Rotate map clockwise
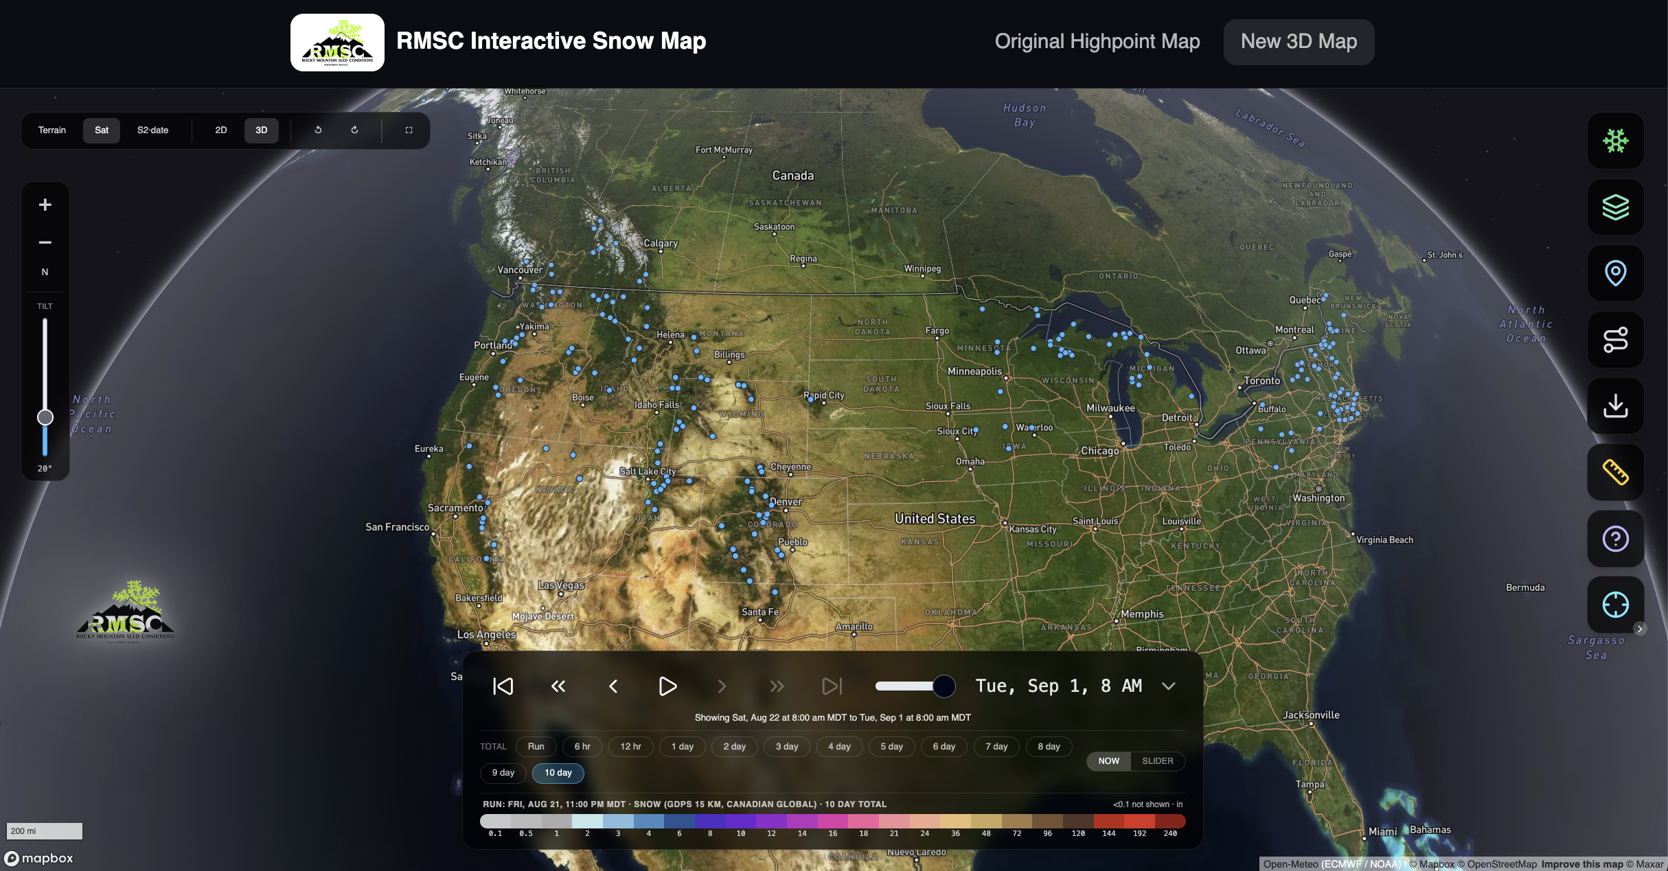The width and height of the screenshot is (1668, 871). click(354, 130)
